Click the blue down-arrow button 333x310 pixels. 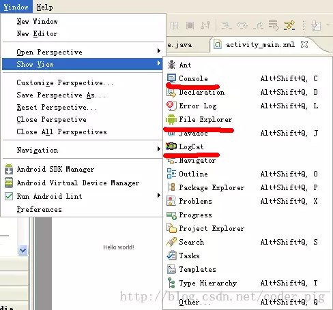[x=23, y=250]
